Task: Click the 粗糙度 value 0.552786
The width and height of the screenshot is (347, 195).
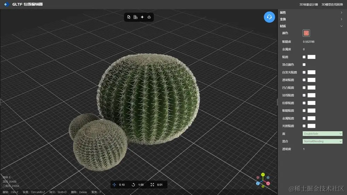Action: coord(309,42)
